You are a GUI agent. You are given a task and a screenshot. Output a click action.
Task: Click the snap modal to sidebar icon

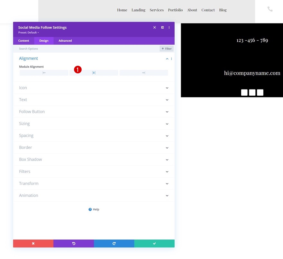tap(162, 27)
